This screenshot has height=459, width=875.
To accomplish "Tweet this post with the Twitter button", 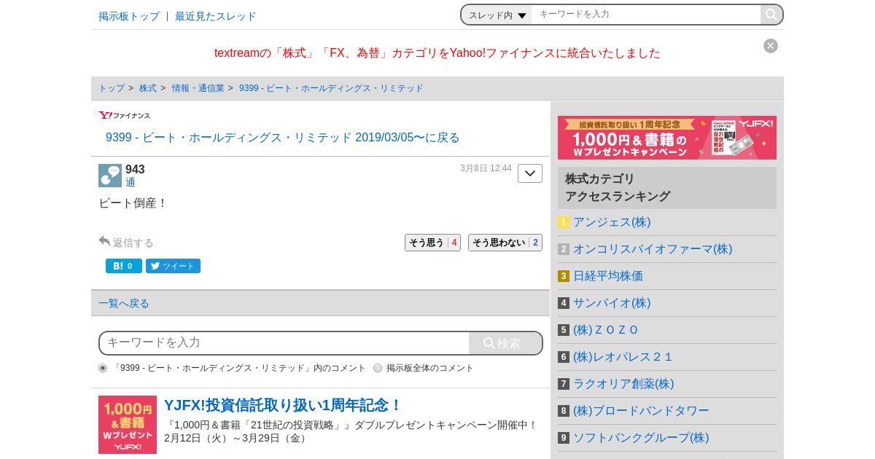I will pos(173,266).
